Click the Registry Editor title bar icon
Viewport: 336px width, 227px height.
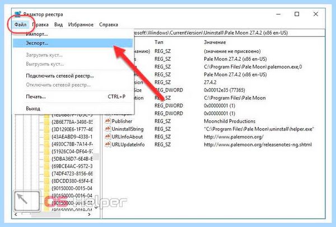[x=17, y=15]
